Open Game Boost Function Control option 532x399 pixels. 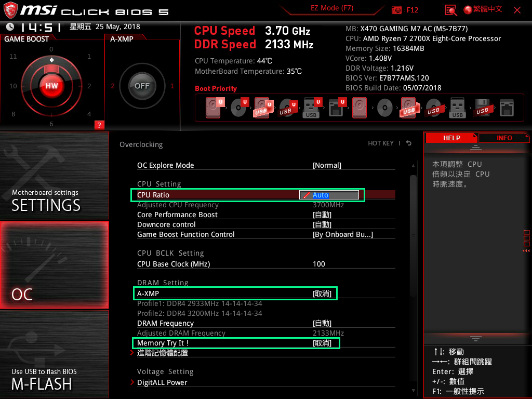266,234
